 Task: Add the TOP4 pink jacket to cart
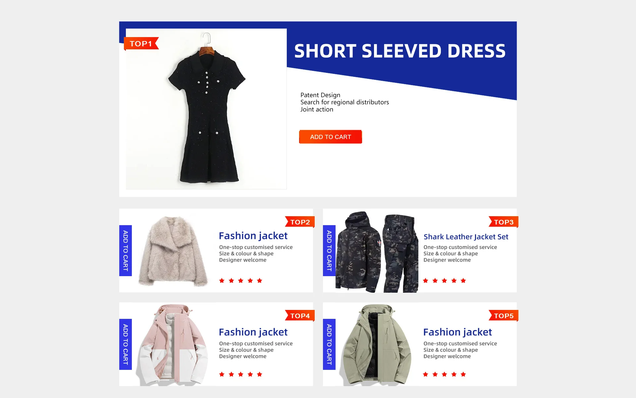pos(126,344)
